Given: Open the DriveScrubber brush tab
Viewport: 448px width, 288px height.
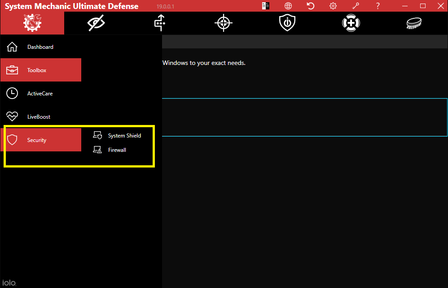Looking at the screenshot, I should (414, 23).
